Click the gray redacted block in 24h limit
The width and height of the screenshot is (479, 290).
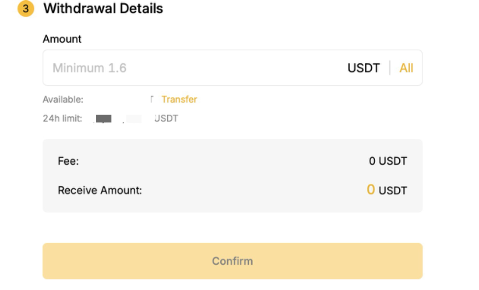(104, 119)
